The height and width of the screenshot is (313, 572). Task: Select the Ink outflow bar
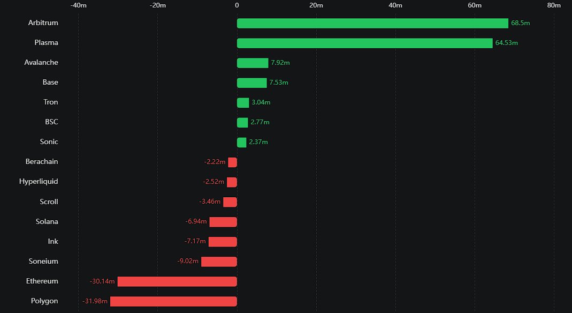pyautogui.click(x=223, y=242)
